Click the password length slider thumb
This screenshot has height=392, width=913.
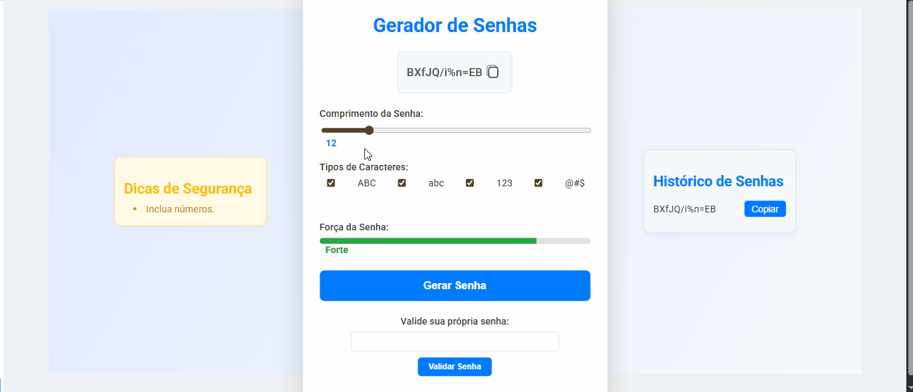point(369,130)
